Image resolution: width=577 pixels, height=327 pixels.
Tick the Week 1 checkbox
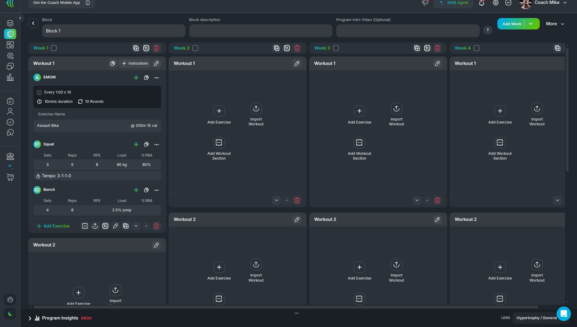tap(54, 48)
